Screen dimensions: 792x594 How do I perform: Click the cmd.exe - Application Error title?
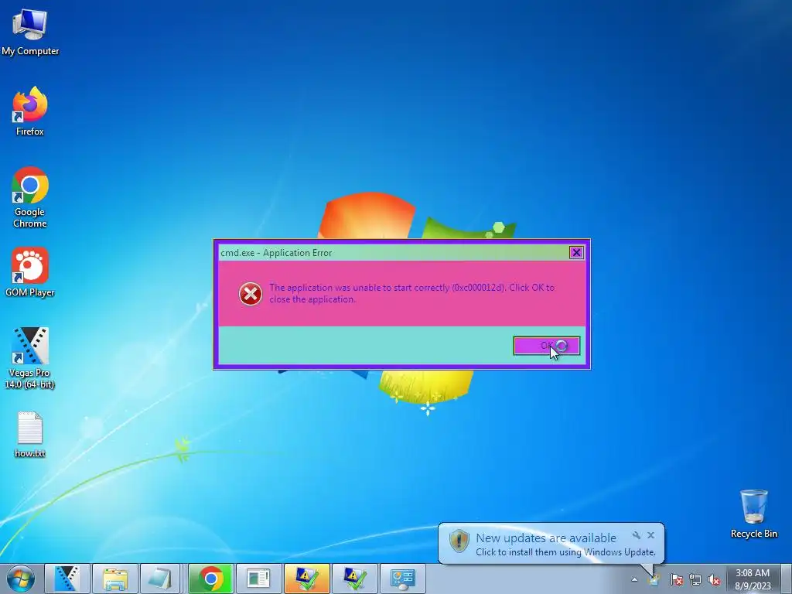click(x=276, y=253)
